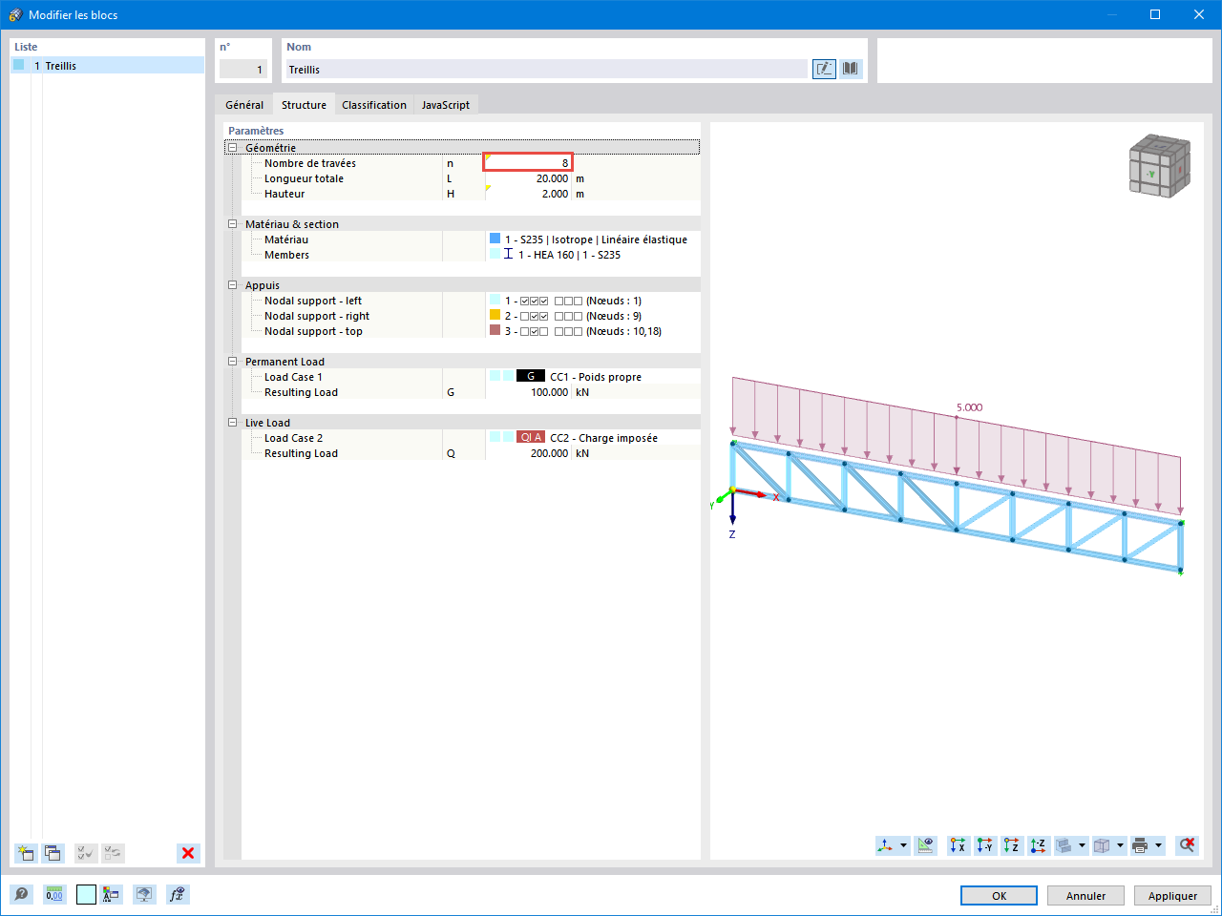The image size is (1222, 916).
Task: Open the solid render mode dropdown arrow
Action: (1082, 845)
